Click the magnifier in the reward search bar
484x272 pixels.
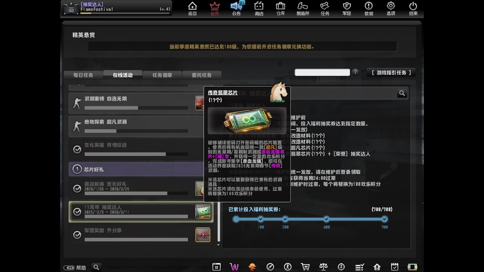pyautogui.click(x=402, y=93)
